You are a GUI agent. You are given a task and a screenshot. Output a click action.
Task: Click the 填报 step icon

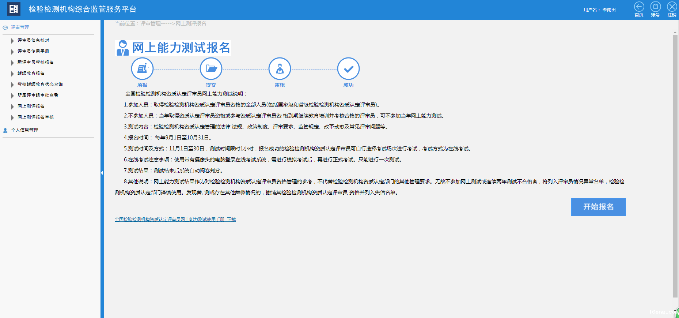tap(142, 69)
